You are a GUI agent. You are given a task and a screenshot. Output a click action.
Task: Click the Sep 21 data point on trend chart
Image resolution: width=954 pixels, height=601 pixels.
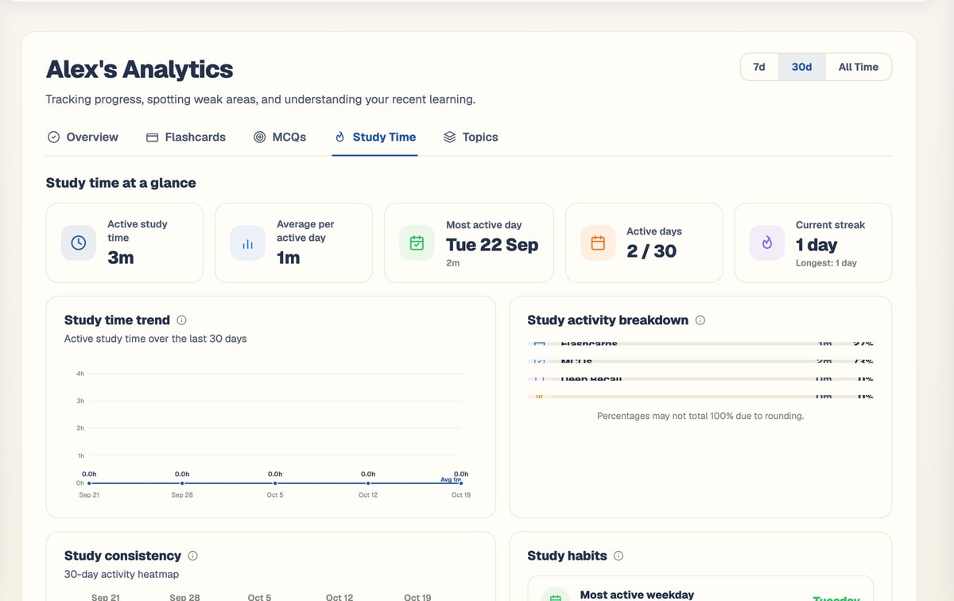(89, 483)
